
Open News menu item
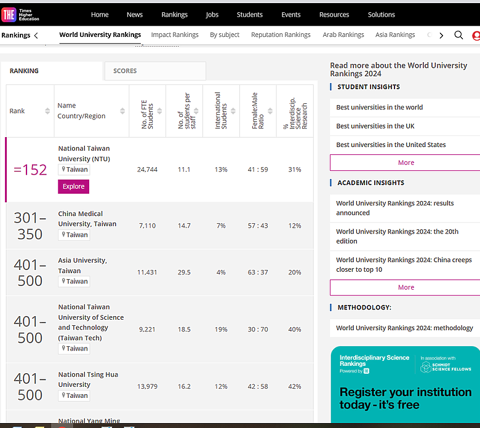click(x=135, y=14)
